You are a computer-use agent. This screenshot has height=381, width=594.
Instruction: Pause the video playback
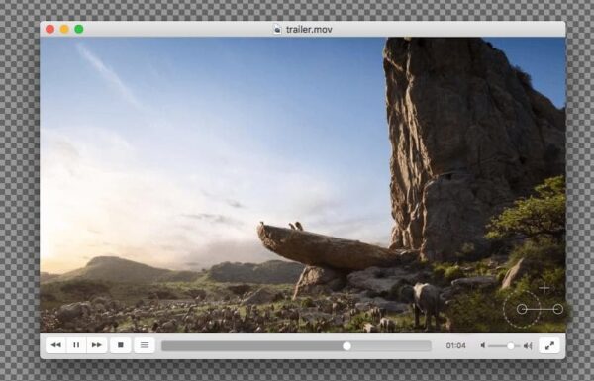76,345
